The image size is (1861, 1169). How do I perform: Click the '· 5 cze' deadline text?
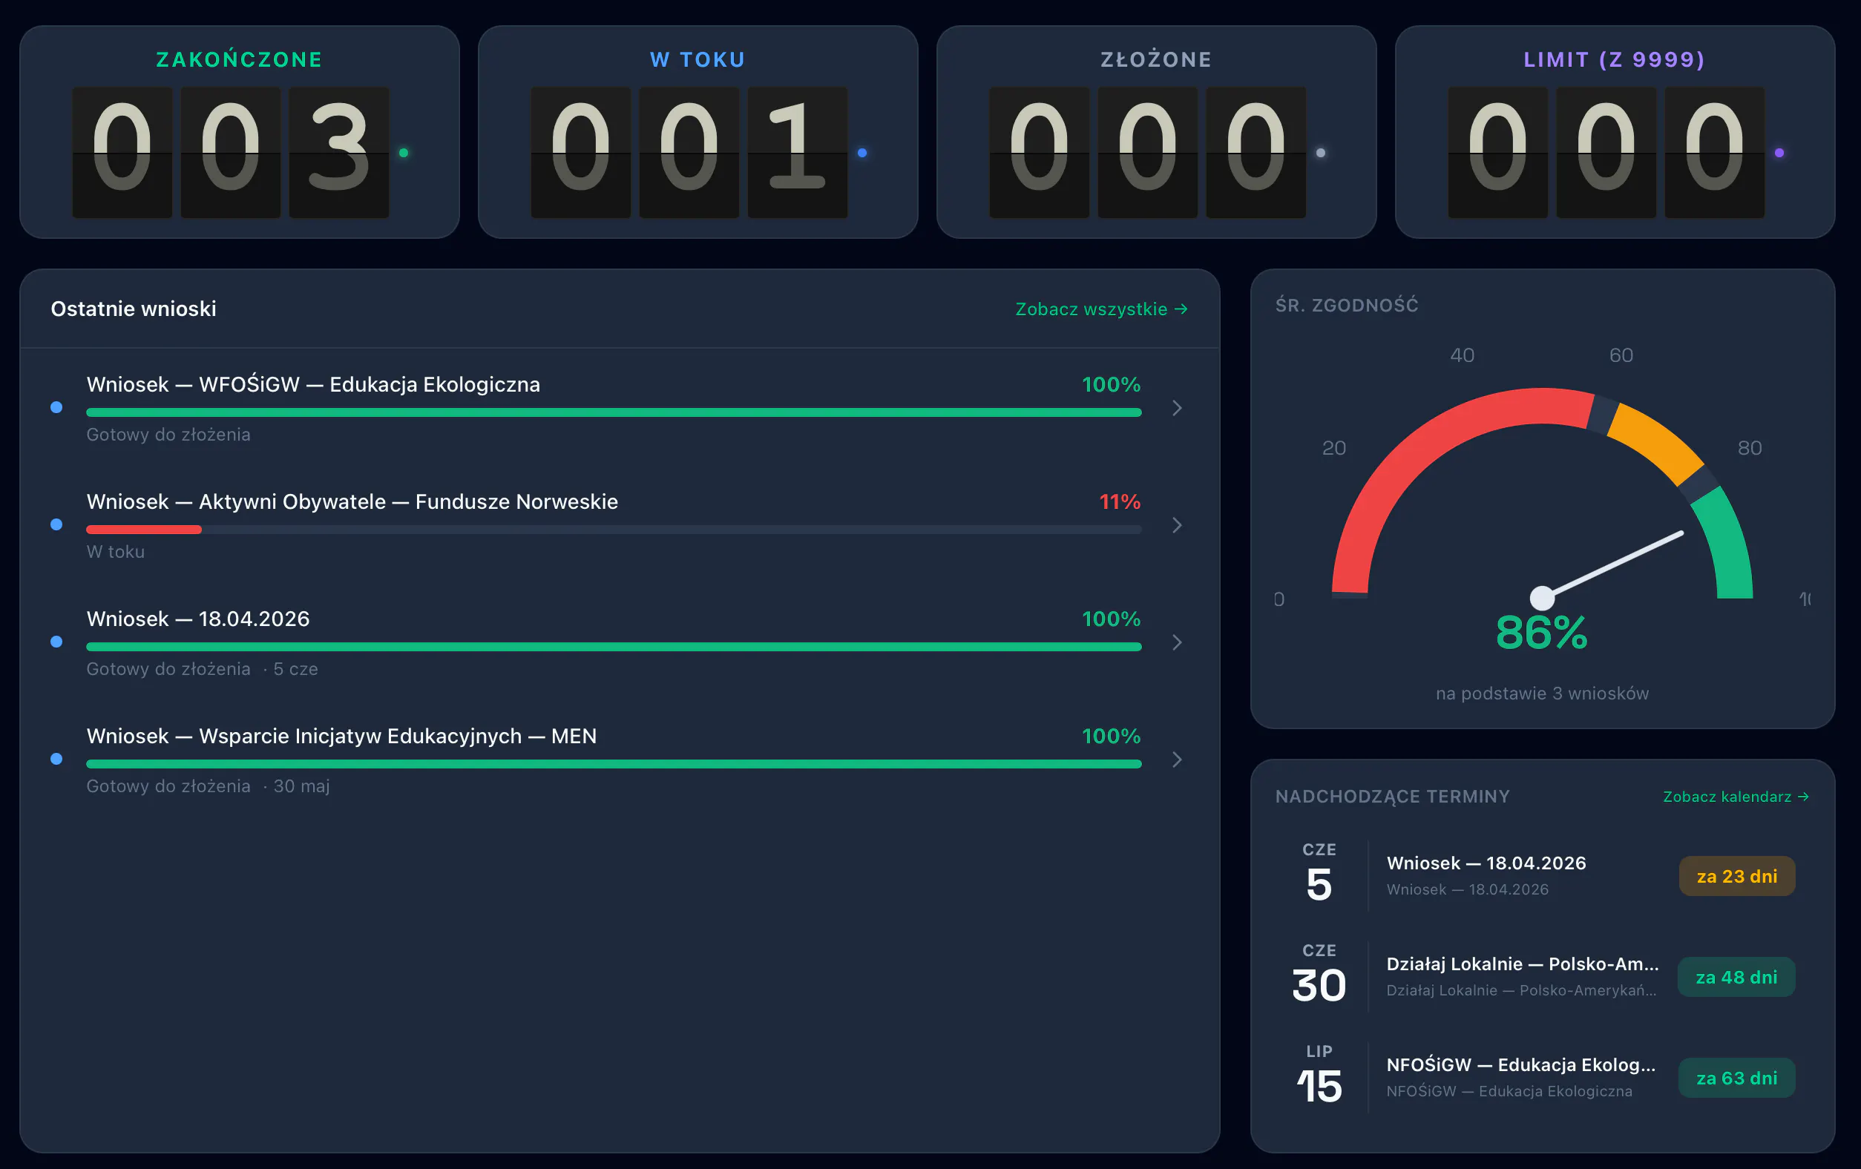pos(291,669)
